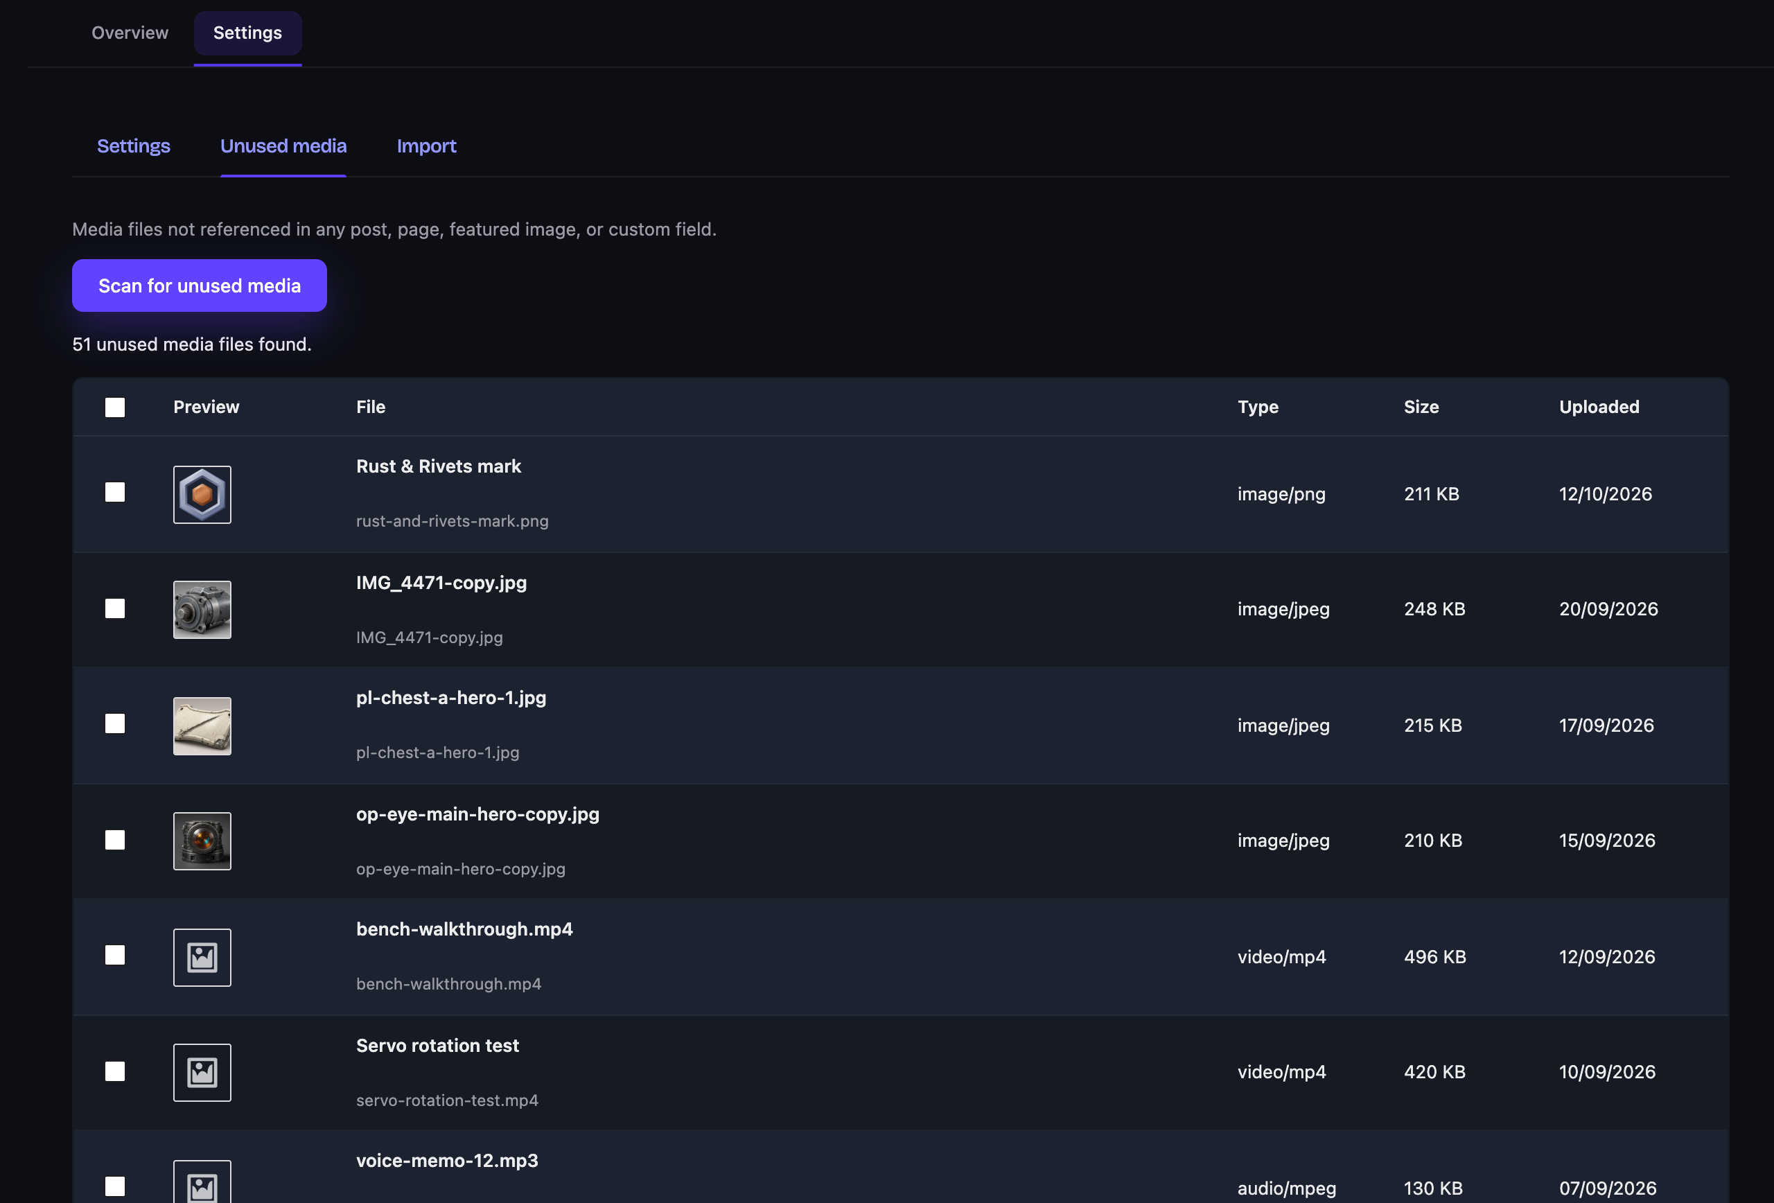This screenshot has height=1203, width=1774.
Task: Open the Rust & Rivets mark logo thumbnail
Action: pos(202,495)
